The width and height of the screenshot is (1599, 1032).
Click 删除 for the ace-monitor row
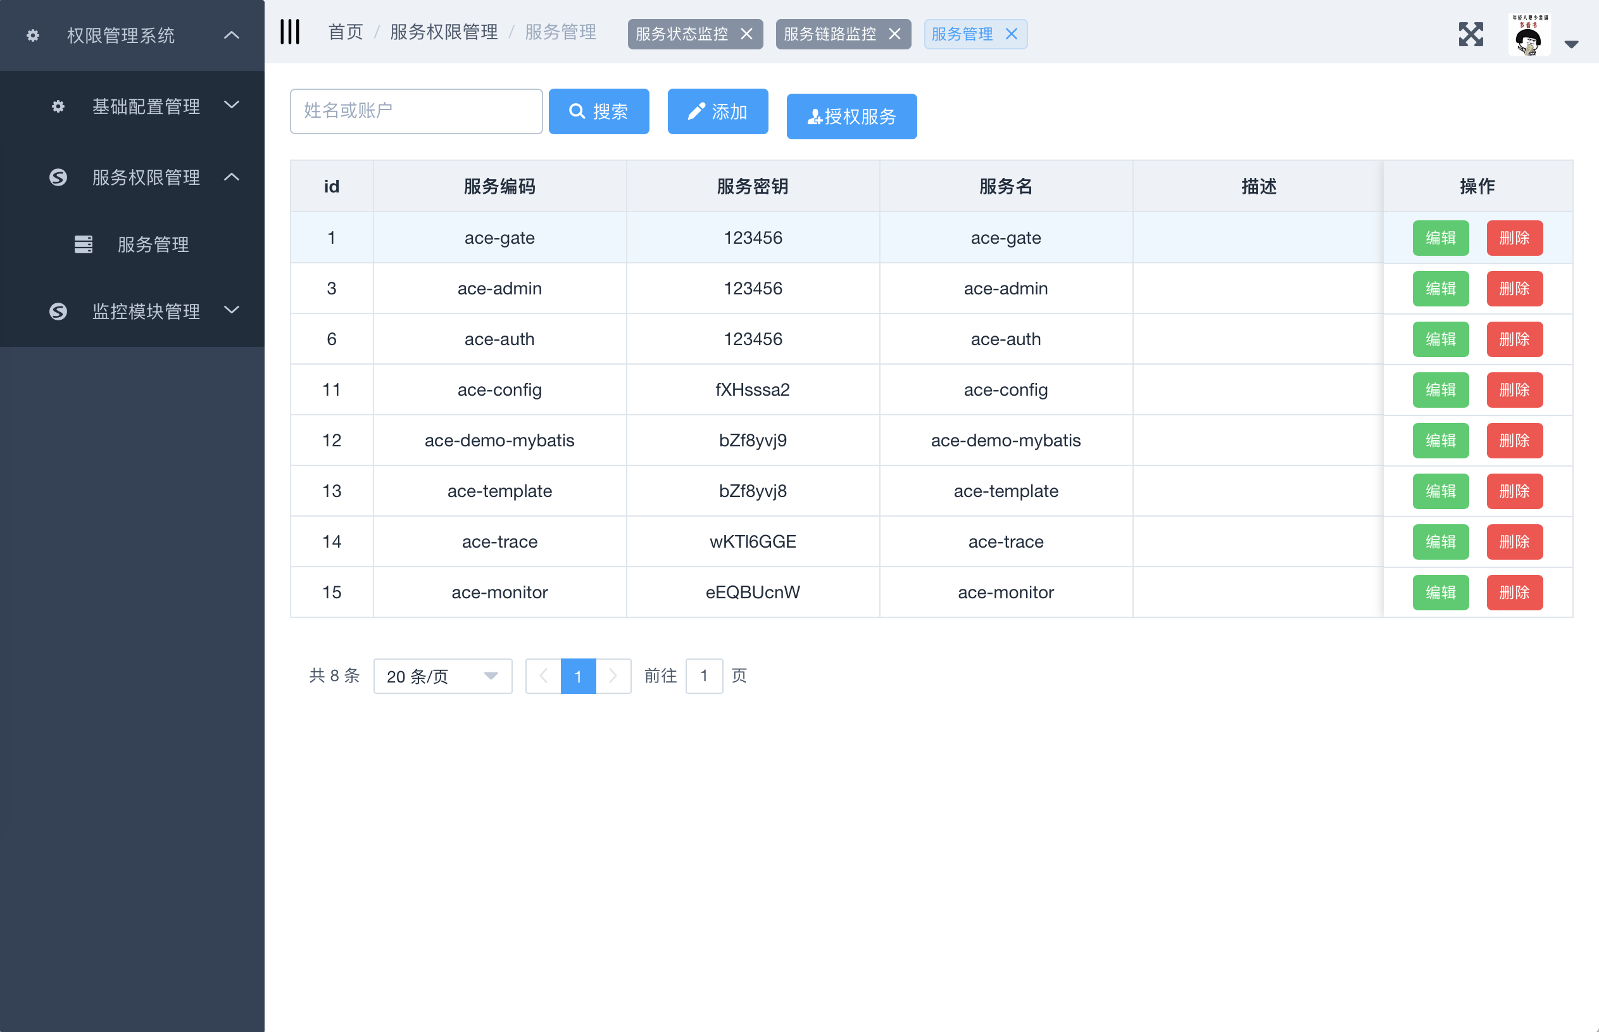[x=1515, y=593]
